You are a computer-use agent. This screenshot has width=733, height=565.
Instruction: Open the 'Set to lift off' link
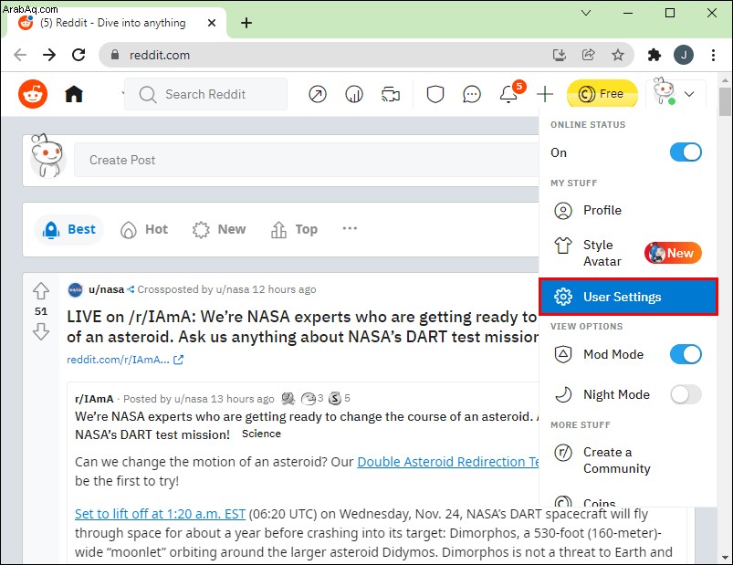160,514
